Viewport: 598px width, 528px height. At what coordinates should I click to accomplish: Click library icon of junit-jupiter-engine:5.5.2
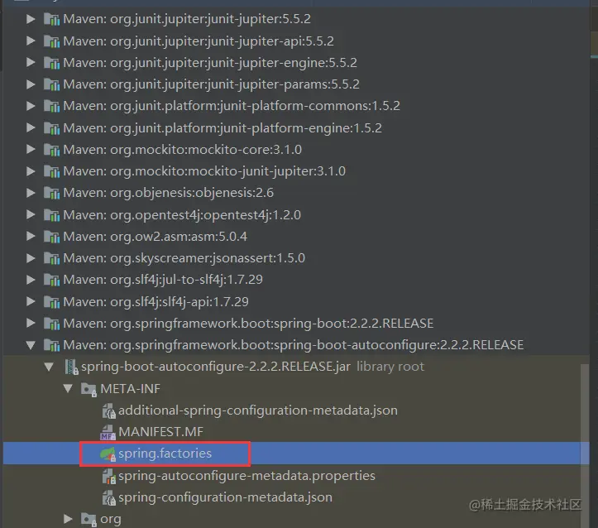pos(51,62)
